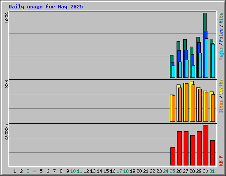Click the yellow visits bar for day 28

[191, 101]
